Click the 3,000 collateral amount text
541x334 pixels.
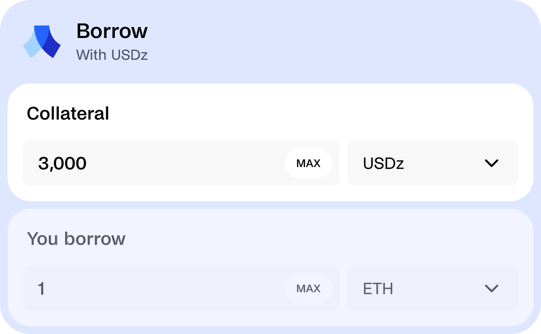pyautogui.click(x=62, y=164)
